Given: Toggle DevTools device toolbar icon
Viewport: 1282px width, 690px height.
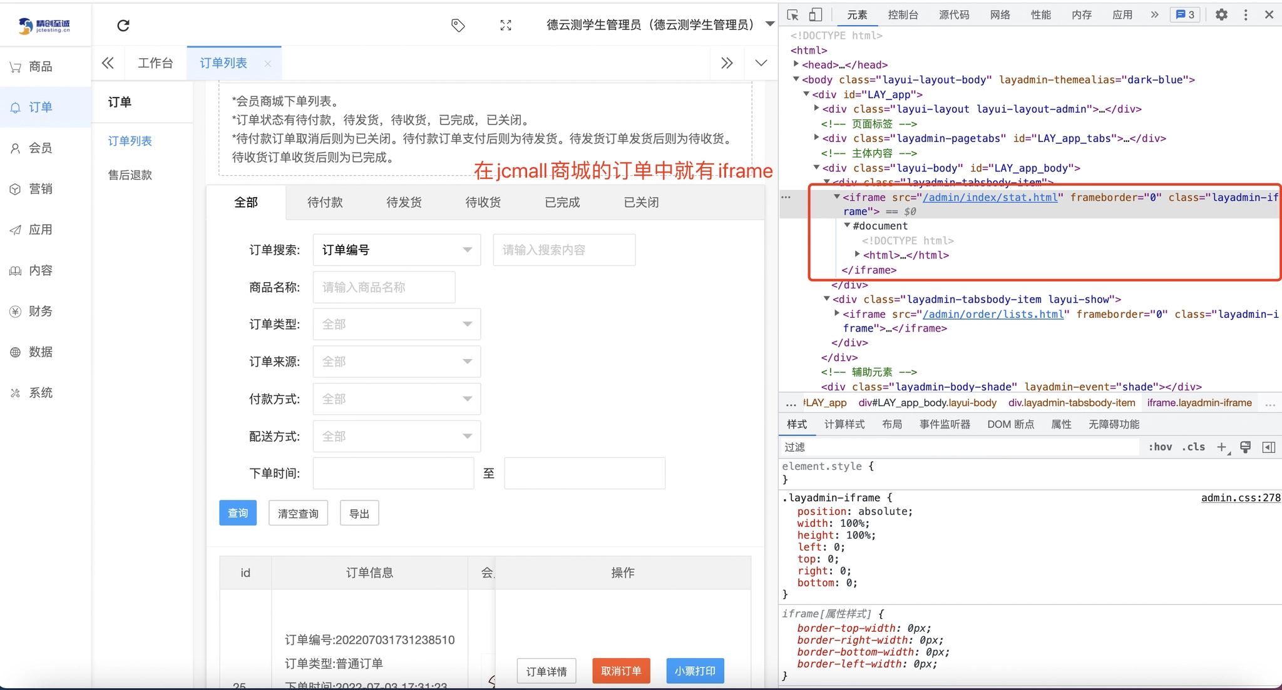Looking at the screenshot, I should [815, 14].
